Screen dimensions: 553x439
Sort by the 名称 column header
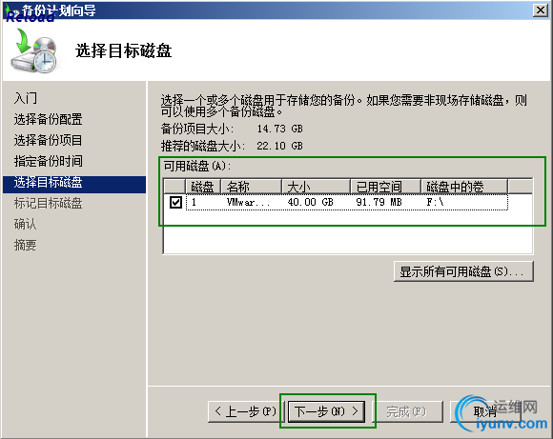[251, 187]
